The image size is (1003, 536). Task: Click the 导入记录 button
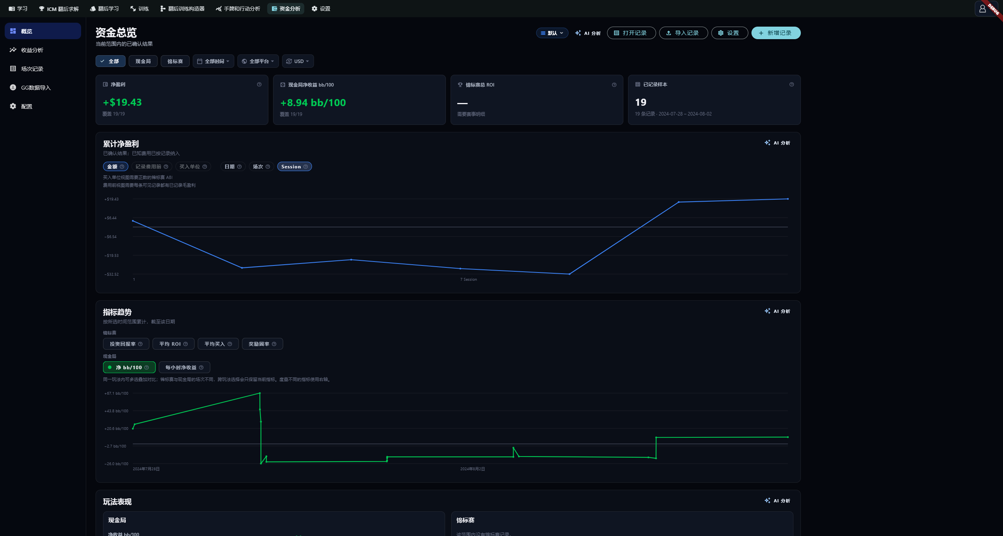683,33
